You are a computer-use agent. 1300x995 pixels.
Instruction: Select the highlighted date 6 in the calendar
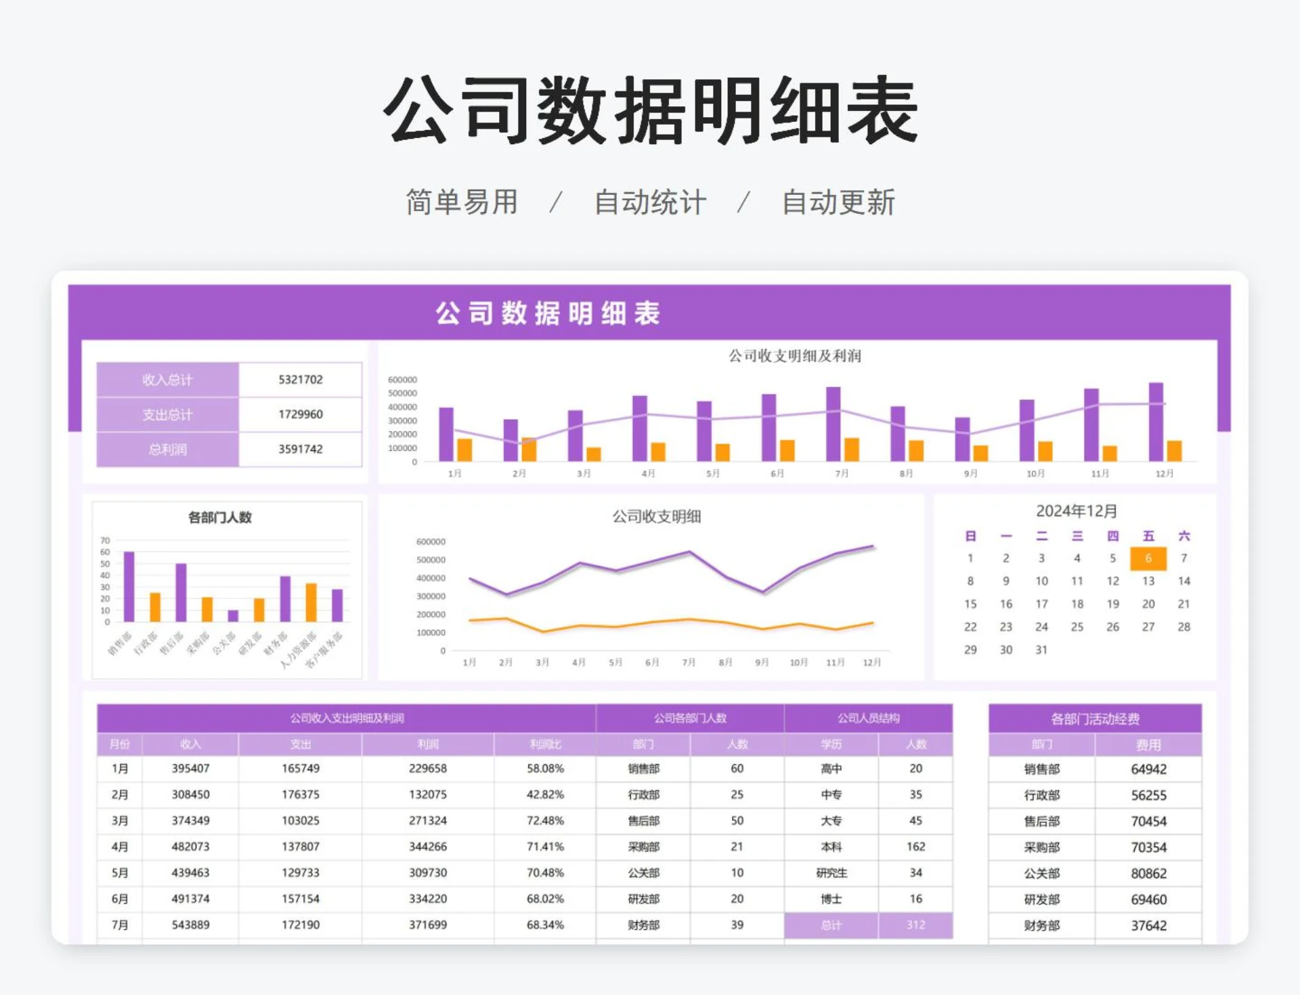[1147, 558]
